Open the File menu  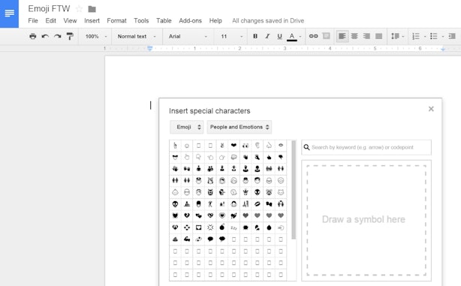pos(33,20)
